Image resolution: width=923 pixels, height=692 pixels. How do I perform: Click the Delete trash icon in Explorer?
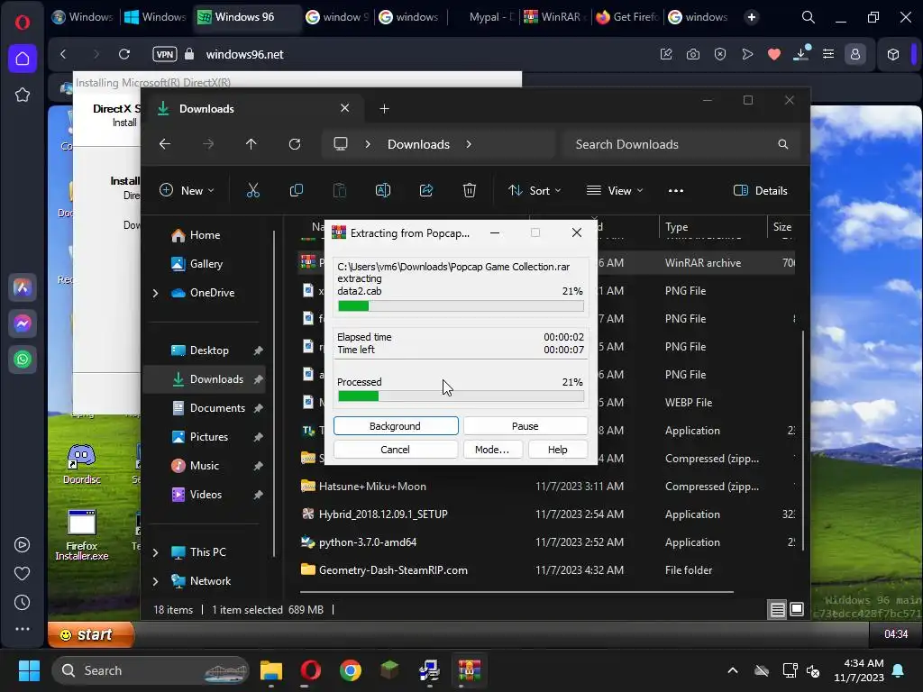[469, 190]
